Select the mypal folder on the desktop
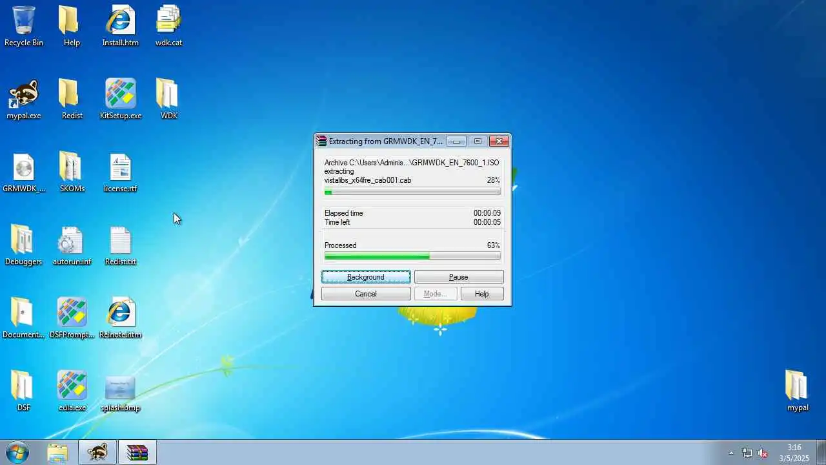826x465 pixels. pos(798,391)
